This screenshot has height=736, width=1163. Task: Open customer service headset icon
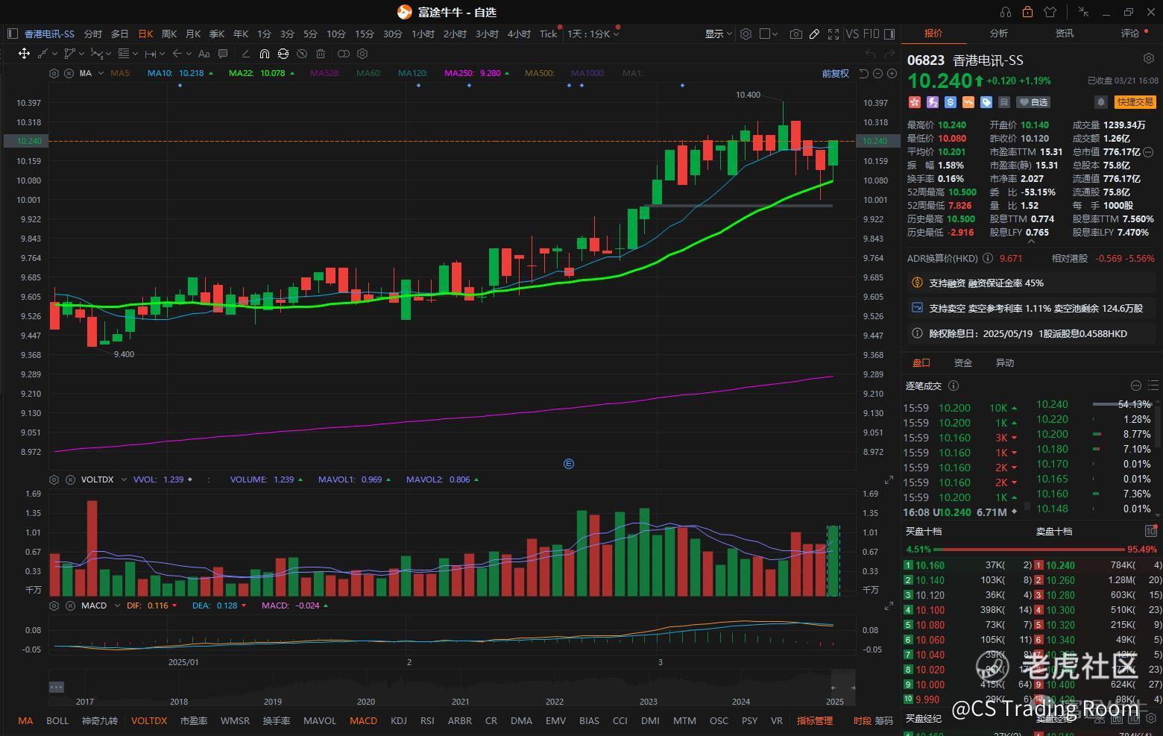pyautogui.click(x=1006, y=12)
